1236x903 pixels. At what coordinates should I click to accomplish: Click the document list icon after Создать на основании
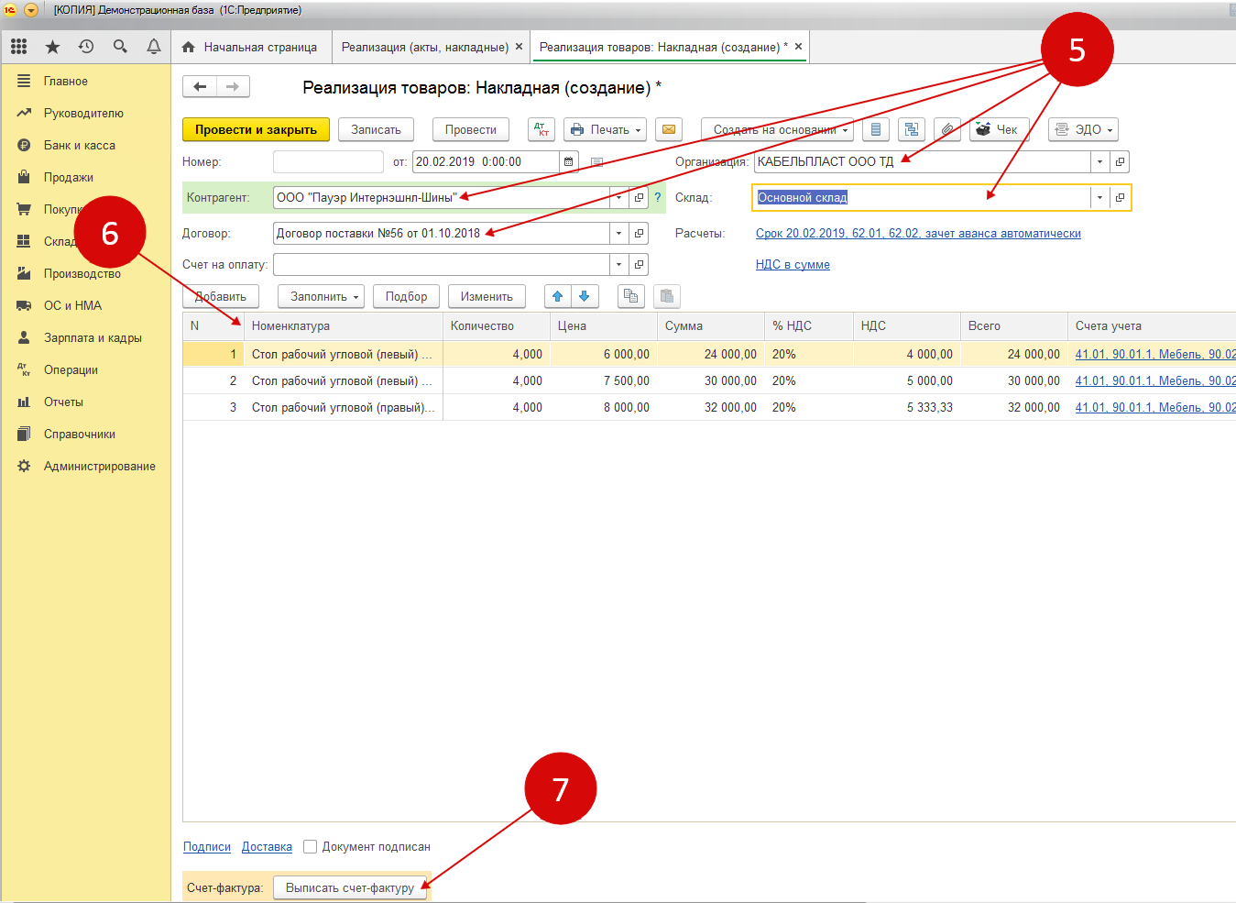[x=876, y=129]
